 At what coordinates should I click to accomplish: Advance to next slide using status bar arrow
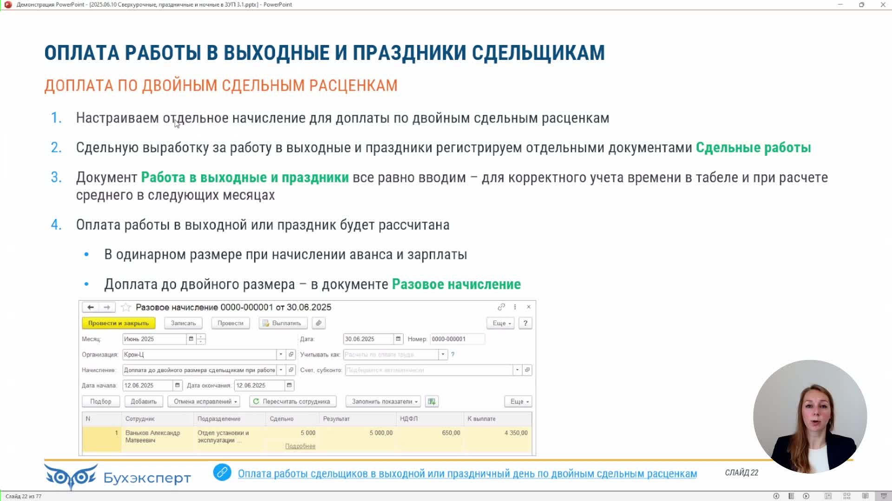coord(806,496)
